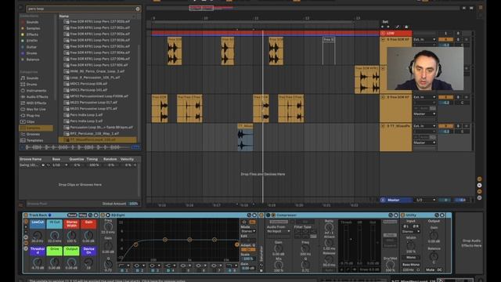This screenshot has width=501, height=282.
Task: Open the Max for Live category
Action: [x=36, y=110]
